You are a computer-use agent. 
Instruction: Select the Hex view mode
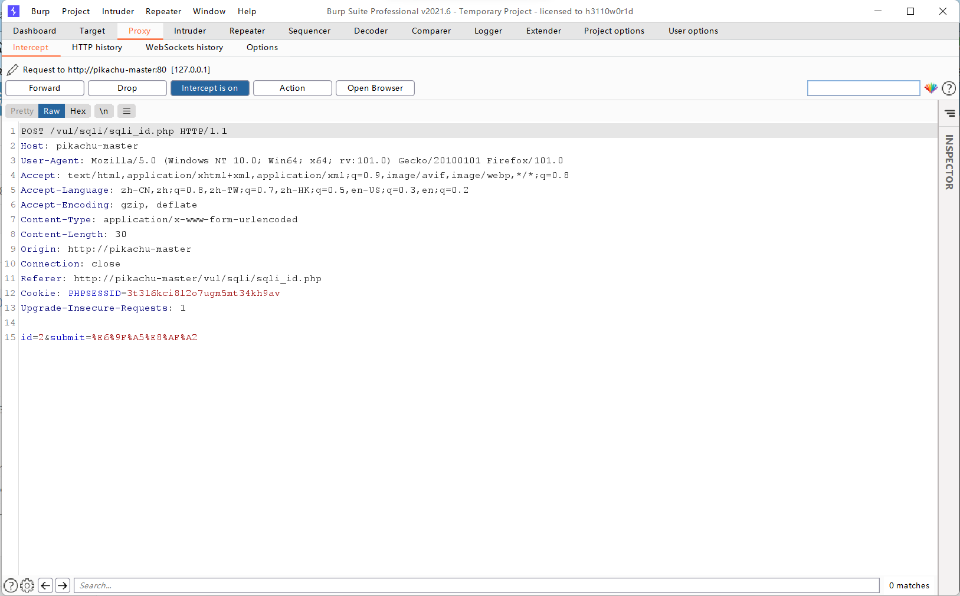78,111
